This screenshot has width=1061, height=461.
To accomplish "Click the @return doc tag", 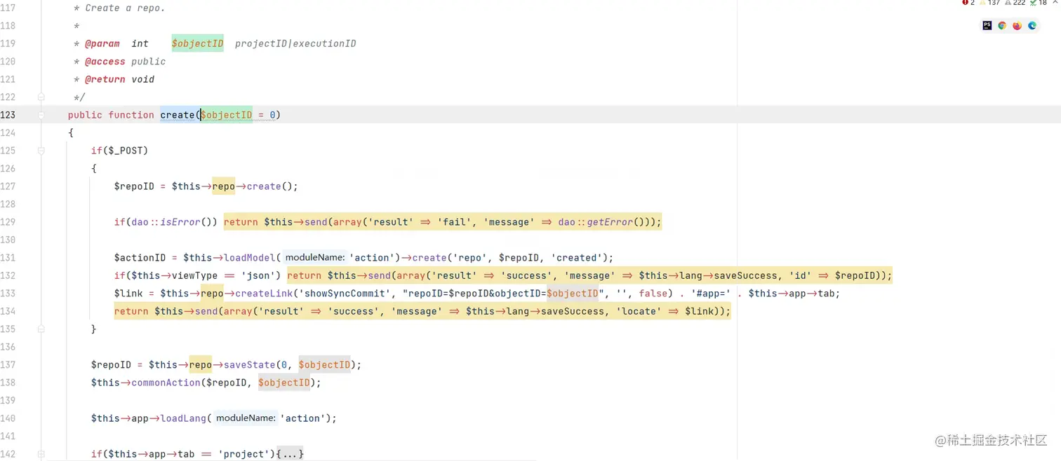I will (x=105, y=79).
